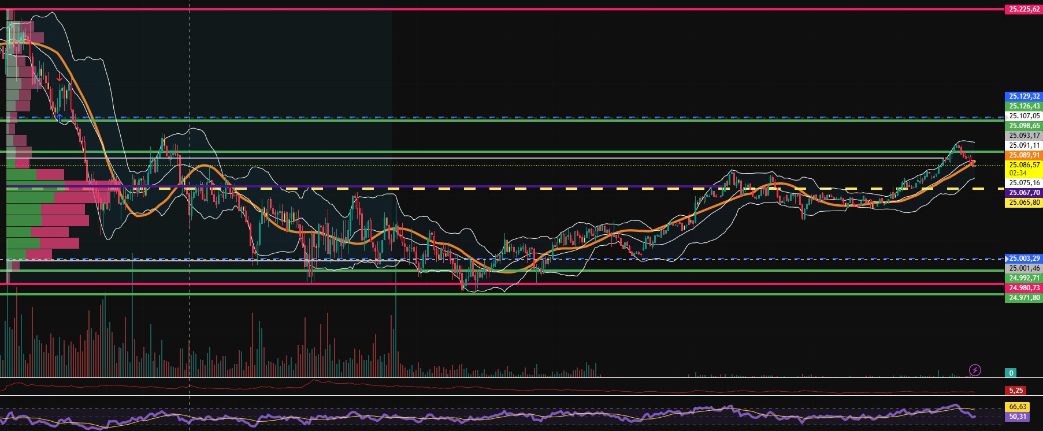This screenshot has width=1043, height=431.
Task: Click the blue up arrow signal marker
Action: pyautogui.click(x=59, y=117)
